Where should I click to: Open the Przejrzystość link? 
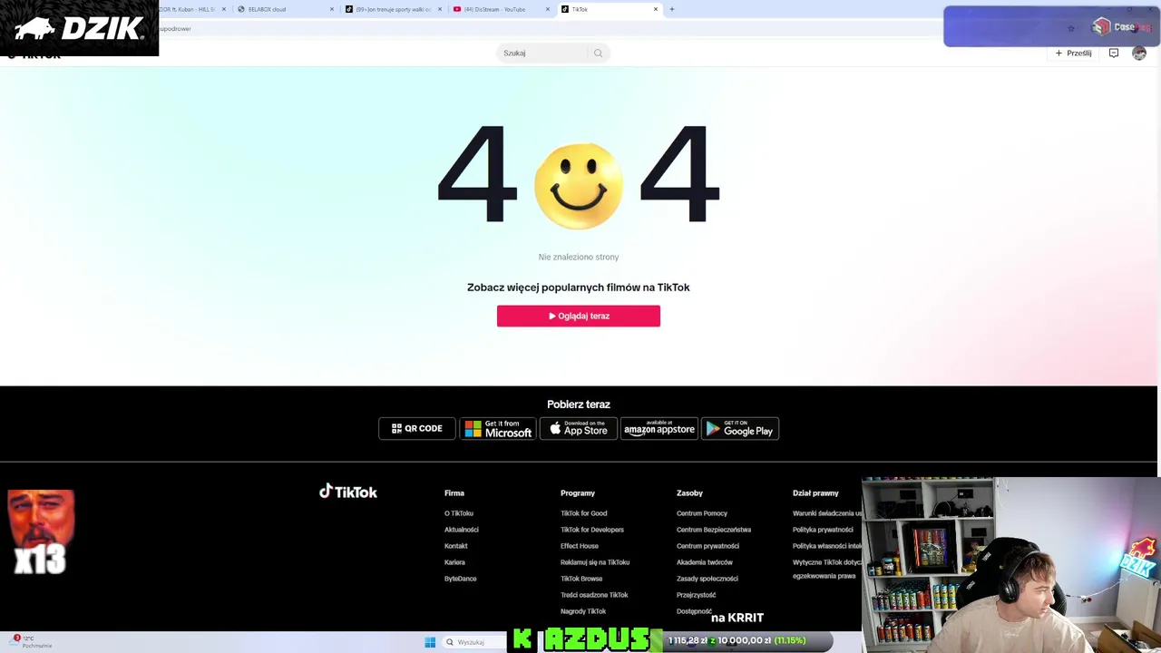[x=697, y=595]
